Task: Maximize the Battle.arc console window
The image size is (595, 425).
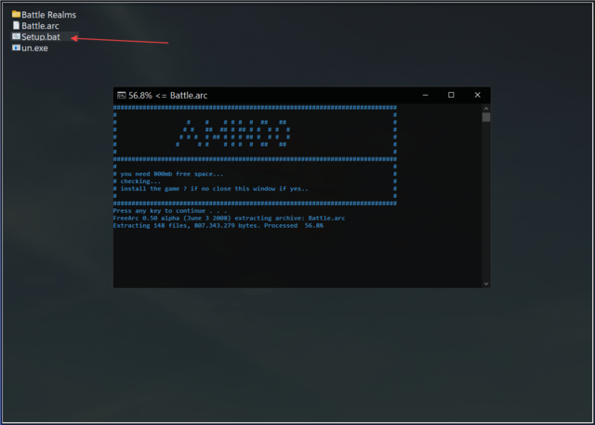Action: [451, 95]
